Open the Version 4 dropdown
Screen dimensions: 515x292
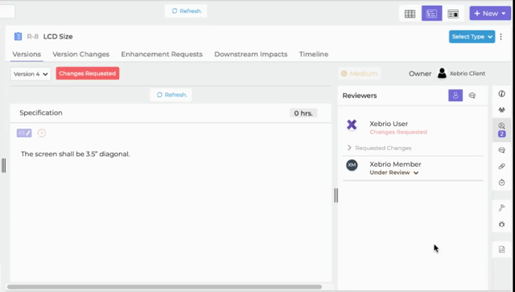pos(31,74)
